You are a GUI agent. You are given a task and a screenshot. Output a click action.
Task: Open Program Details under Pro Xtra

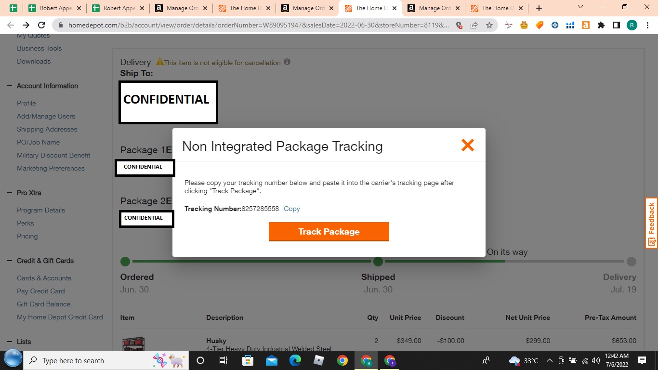tap(41, 210)
